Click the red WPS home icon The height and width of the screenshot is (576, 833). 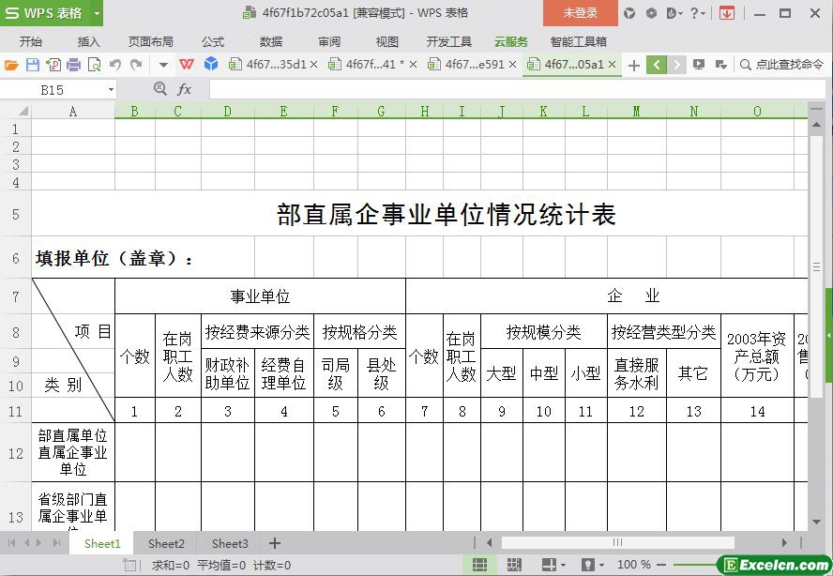tap(187, 65)
